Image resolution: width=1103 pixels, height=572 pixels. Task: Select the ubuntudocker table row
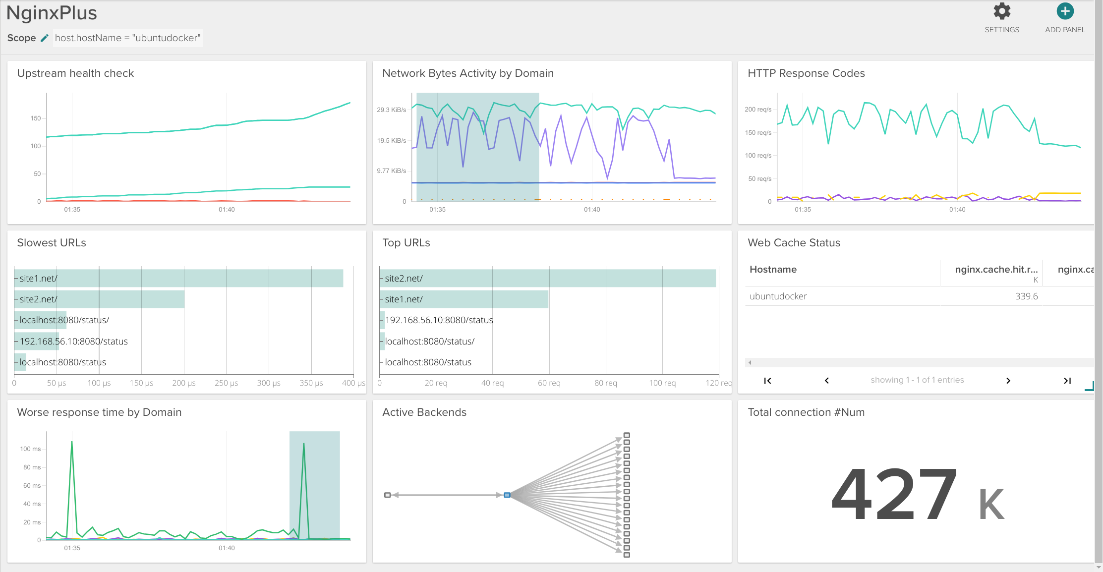pos(920,296)
